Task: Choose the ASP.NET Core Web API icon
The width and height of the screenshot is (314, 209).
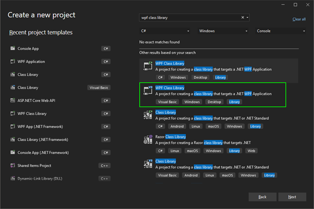Action: 13,100
